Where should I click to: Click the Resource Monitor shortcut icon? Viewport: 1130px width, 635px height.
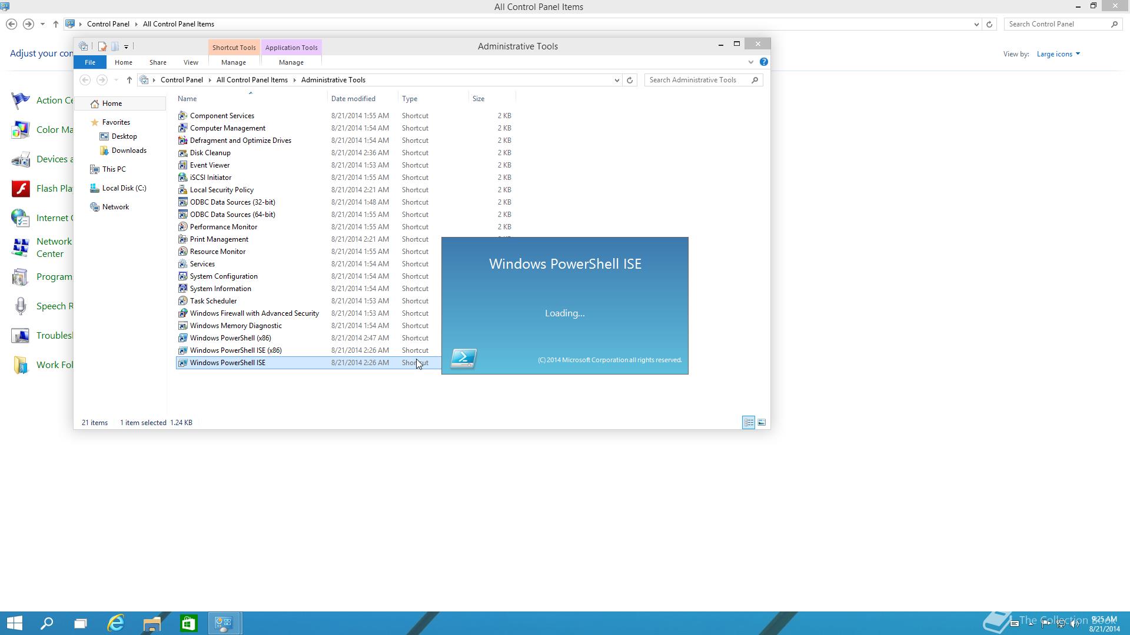[182, 252]
